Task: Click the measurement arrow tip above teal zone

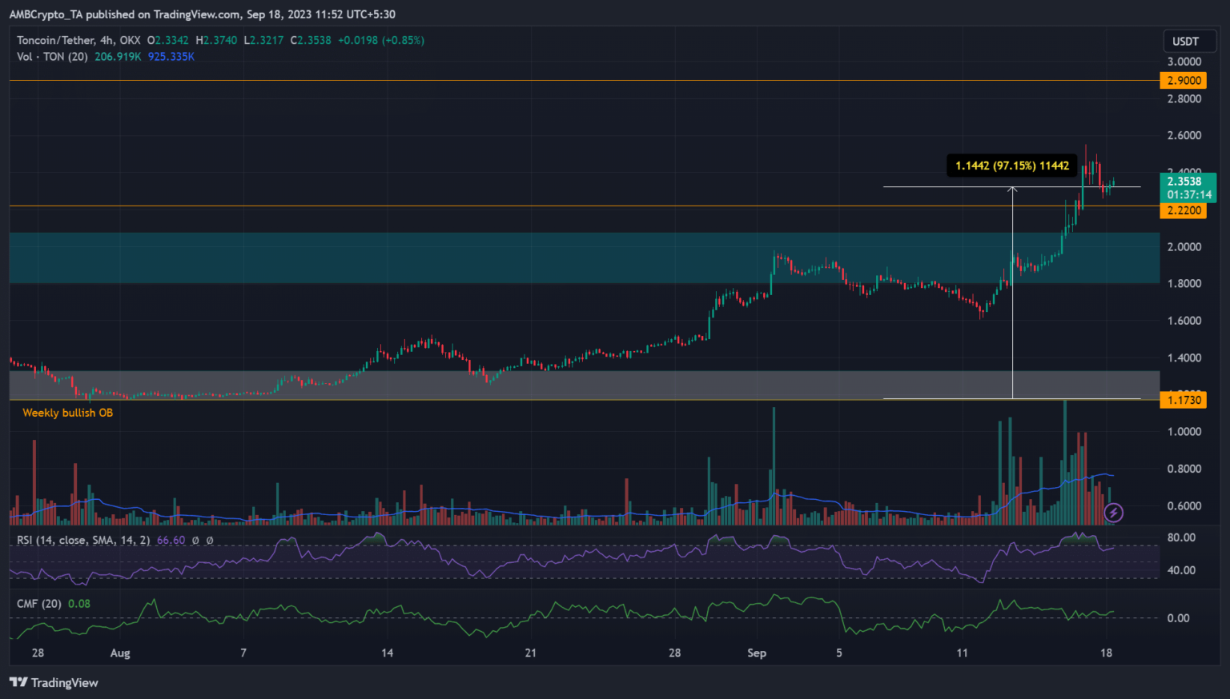Action: coord(1012,189)
